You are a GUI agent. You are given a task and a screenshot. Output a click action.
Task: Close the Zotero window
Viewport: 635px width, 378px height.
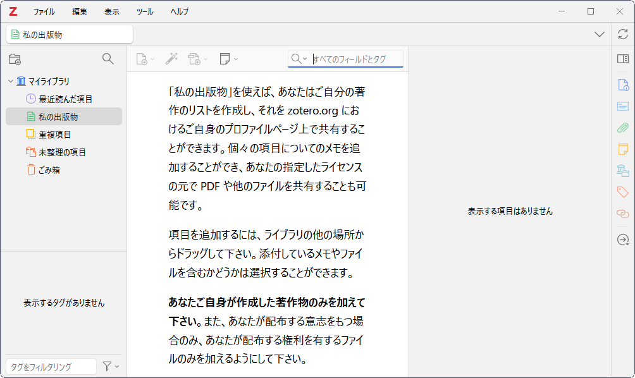tap(620, 11)
